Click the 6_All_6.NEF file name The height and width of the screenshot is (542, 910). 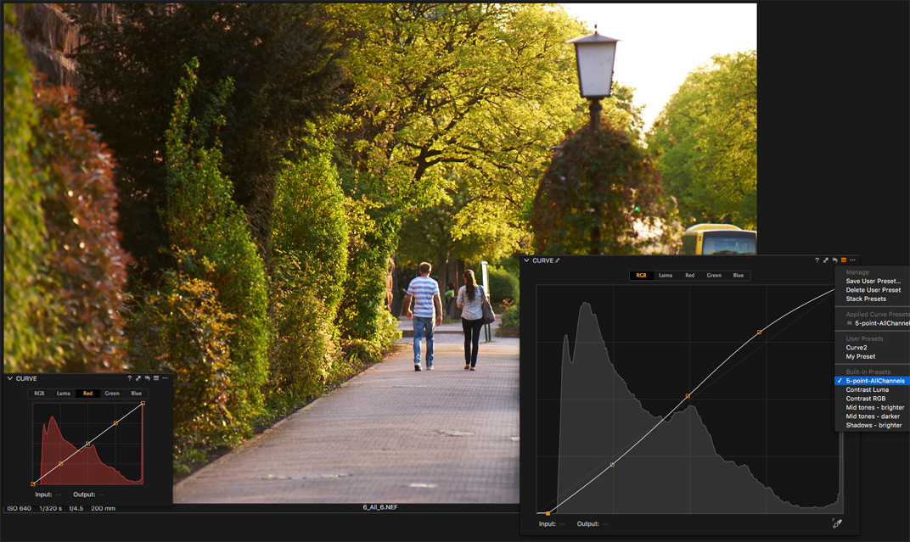pyautogui.click(x=380, y=507)
